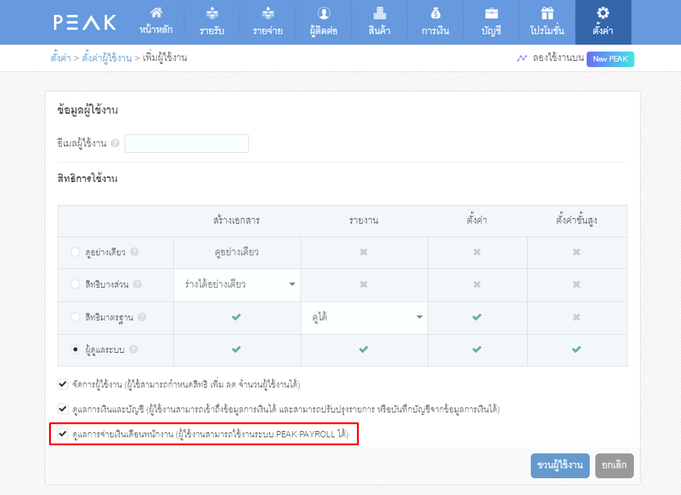
Task: Open the ตั้งค่า settings menu
Action: (603, 22)
